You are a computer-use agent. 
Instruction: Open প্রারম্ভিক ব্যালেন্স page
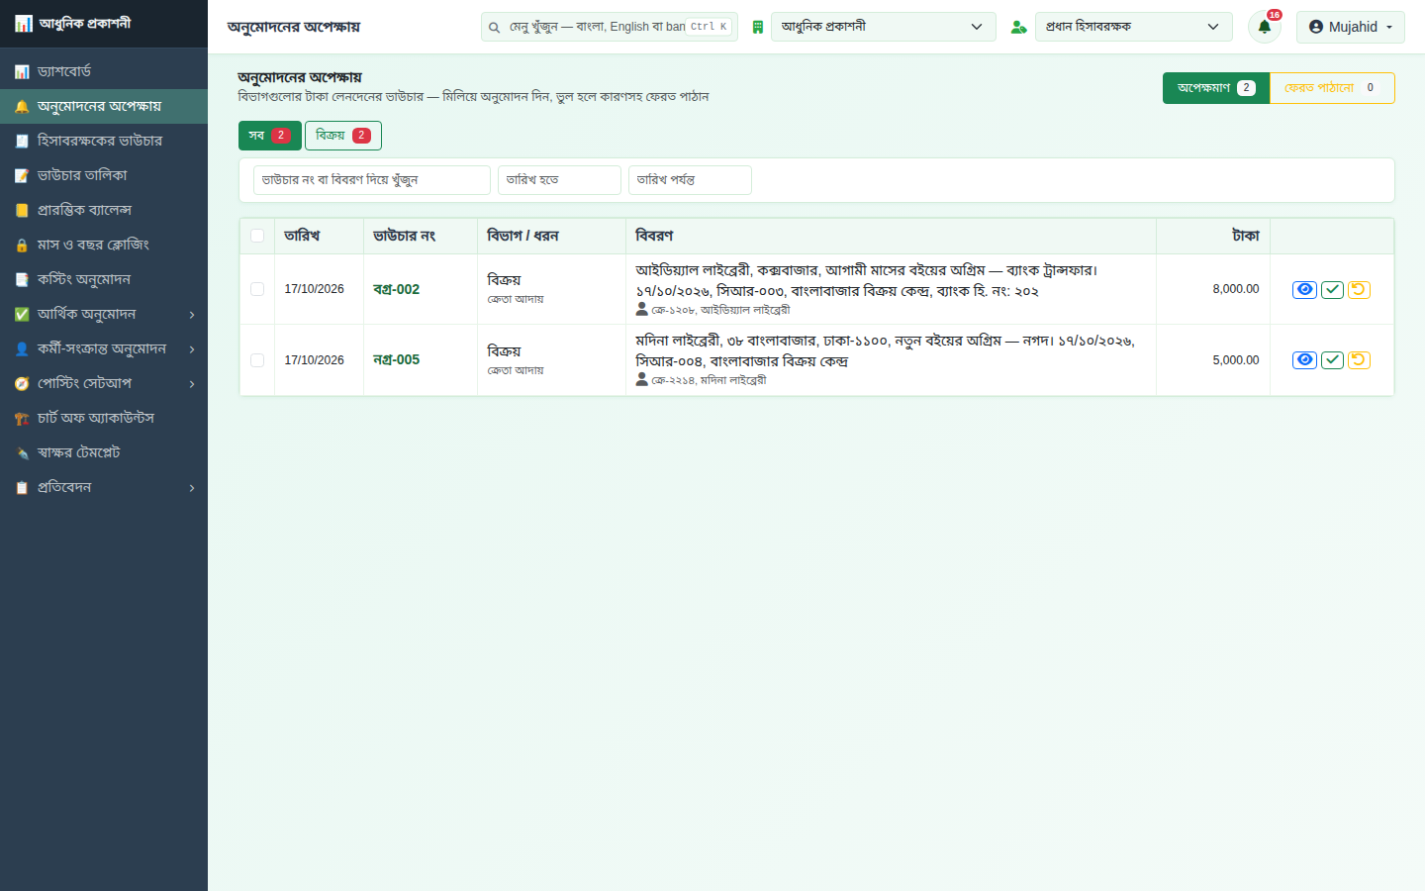104,210
